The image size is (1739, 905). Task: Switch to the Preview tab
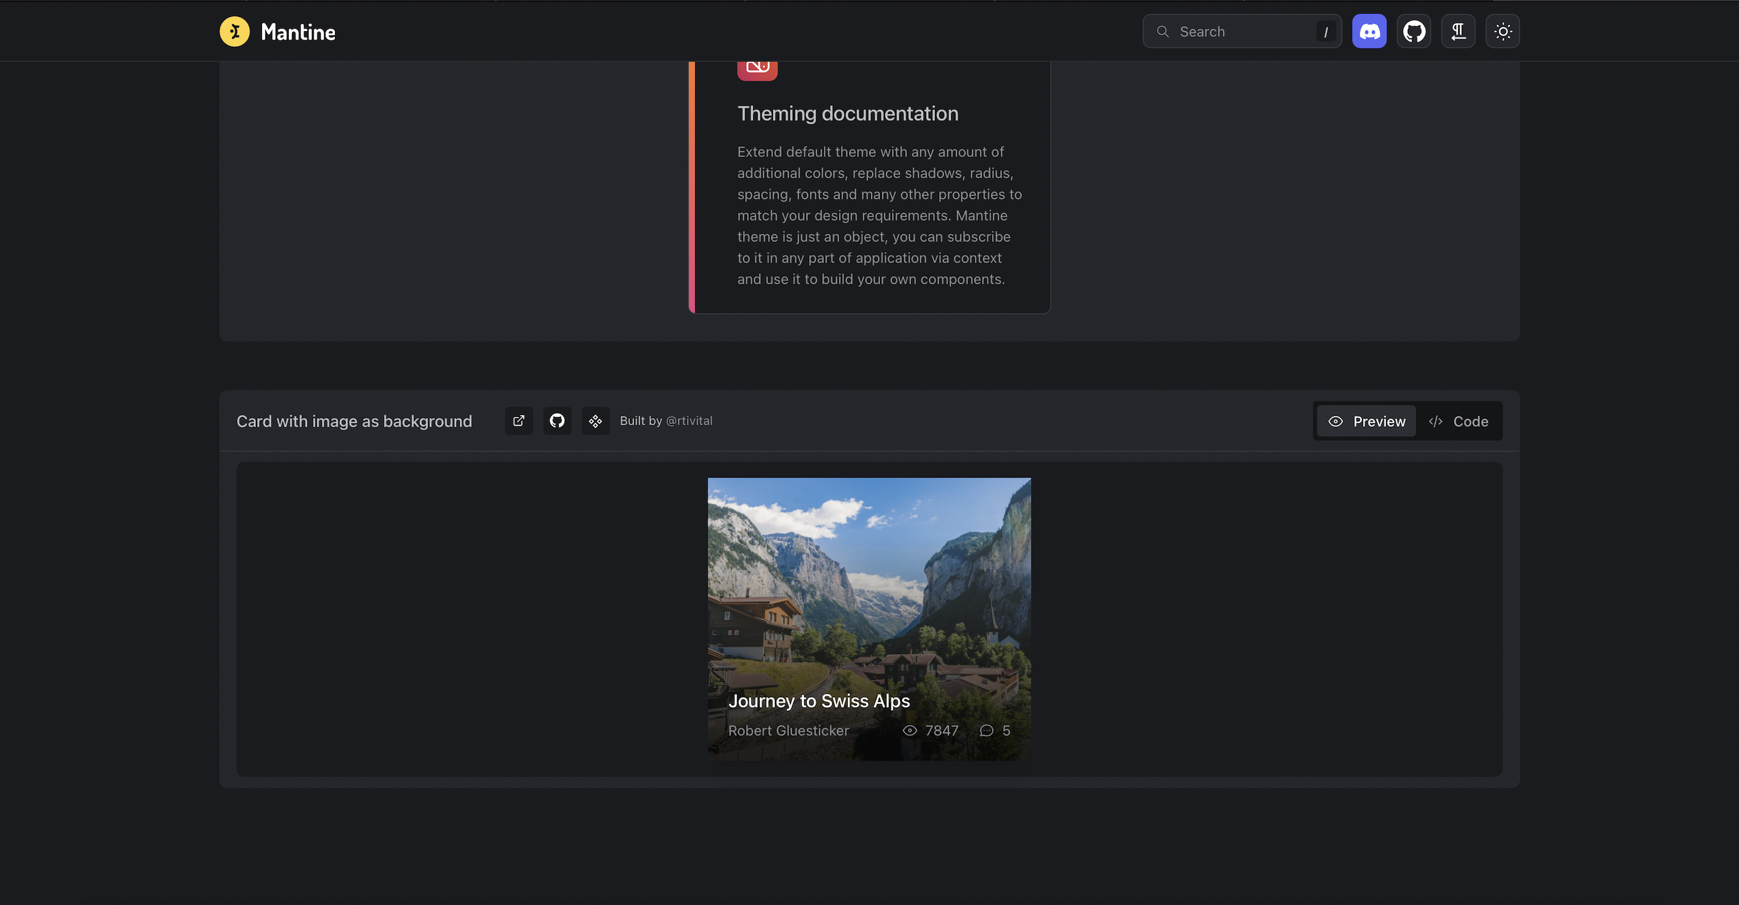tap(1366, 422)
